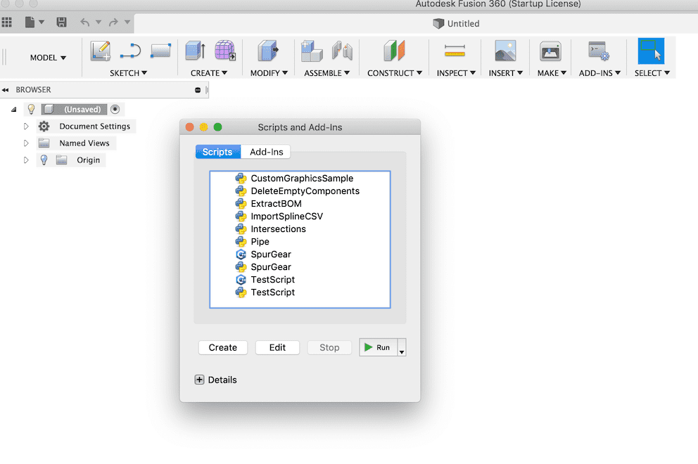The height and width of the screenshot is (464, 698).
Task: Select the Create Sketch tool icon
Action: coord(101,51)
